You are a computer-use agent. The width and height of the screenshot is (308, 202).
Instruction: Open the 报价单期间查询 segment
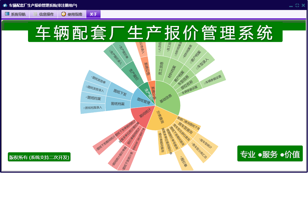[x=161, y=142]
